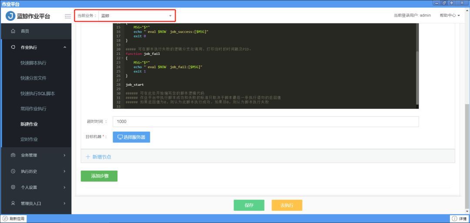
Task: Click the refresh icon in 刷新应用
Action: (x=5, y=219)
